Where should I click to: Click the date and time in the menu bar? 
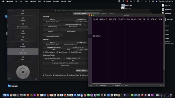tap(166, 1)
